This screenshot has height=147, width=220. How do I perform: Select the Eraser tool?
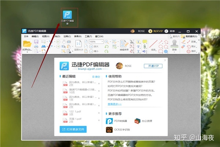point(183,47)
